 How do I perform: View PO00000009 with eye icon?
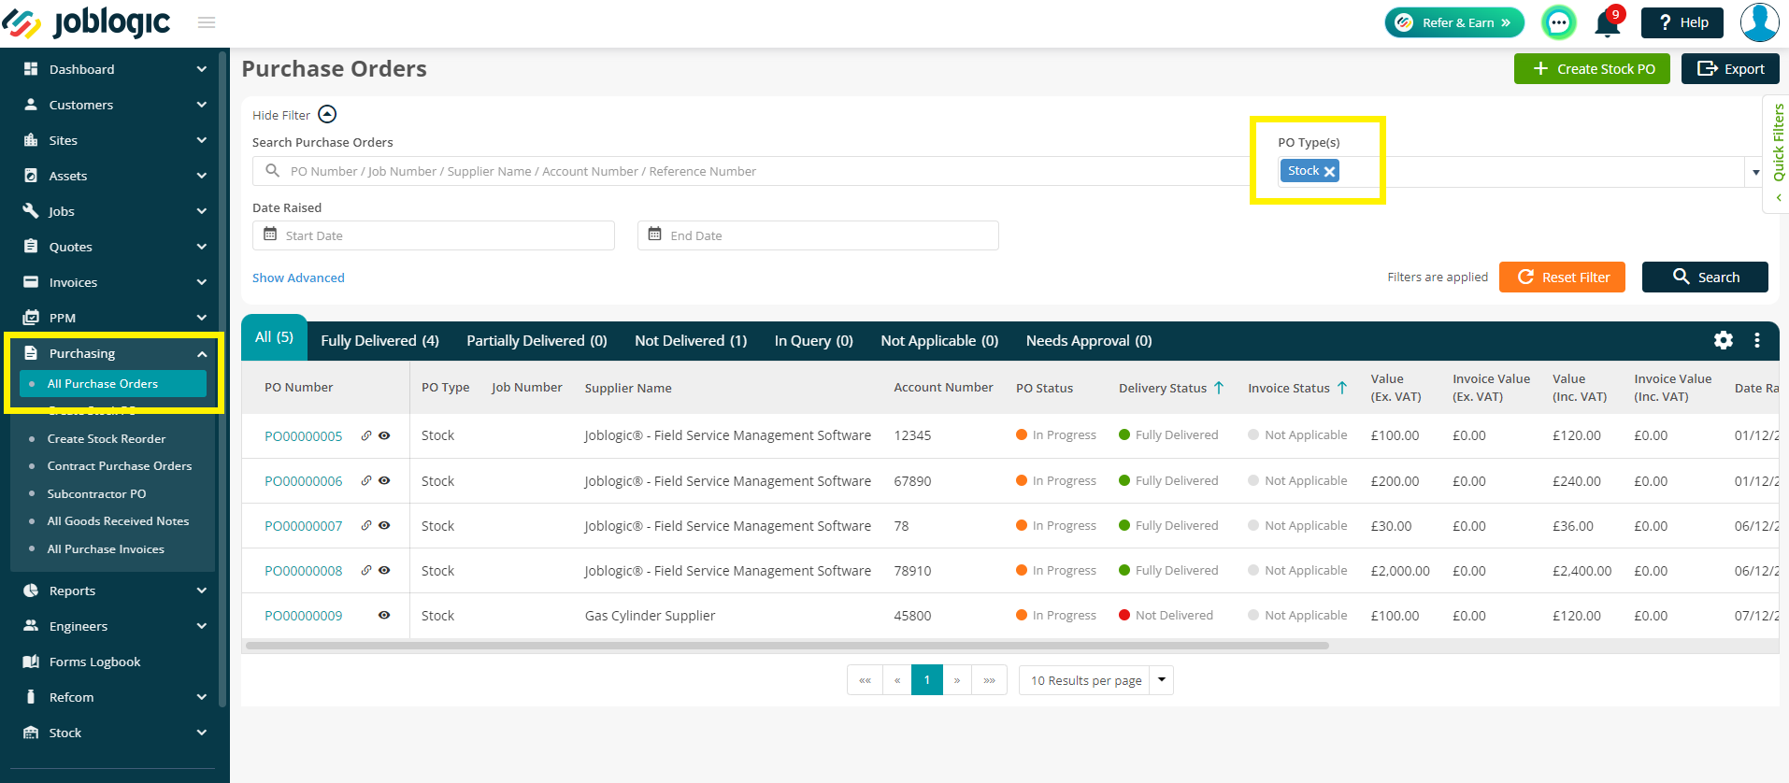coord(384,615)
